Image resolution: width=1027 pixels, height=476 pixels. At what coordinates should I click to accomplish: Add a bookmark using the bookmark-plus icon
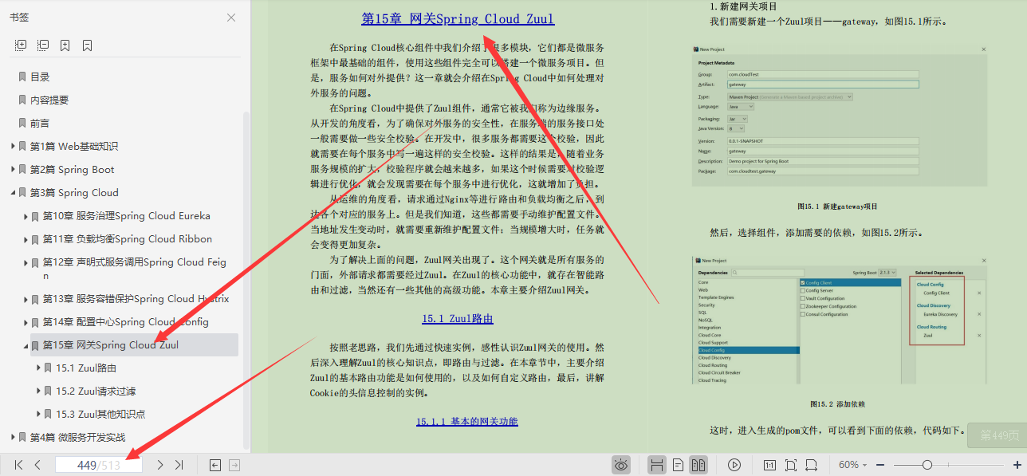(65, 45)
